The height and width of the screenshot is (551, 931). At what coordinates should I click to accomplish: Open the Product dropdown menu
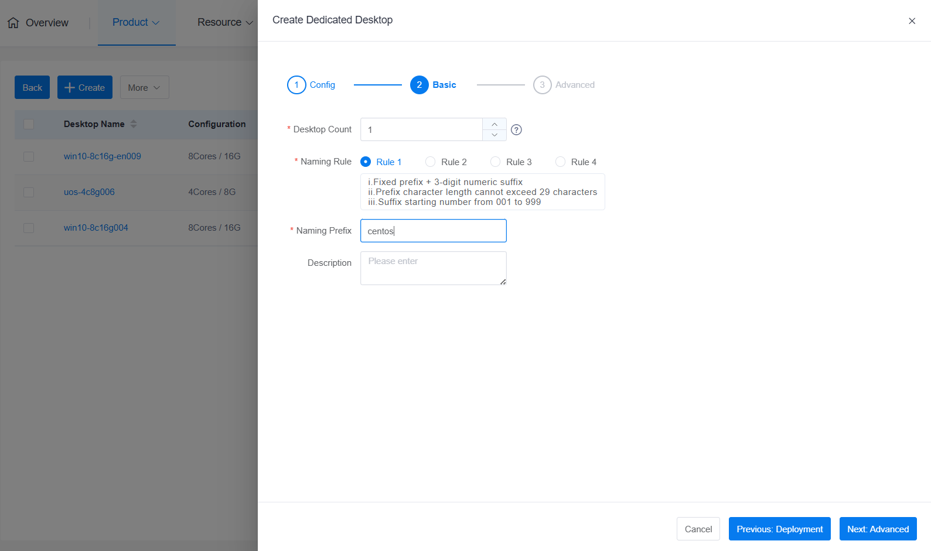click(x=136, y=22)
